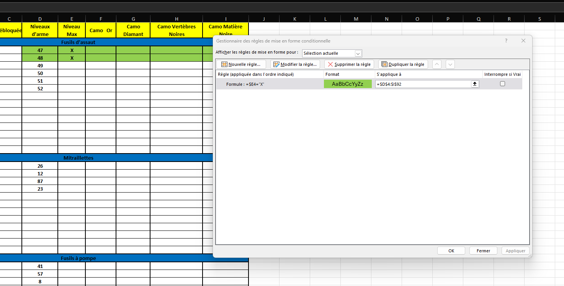Expand the Sélection actuelle dropdown
564x286 pixels.
(358, 53)
